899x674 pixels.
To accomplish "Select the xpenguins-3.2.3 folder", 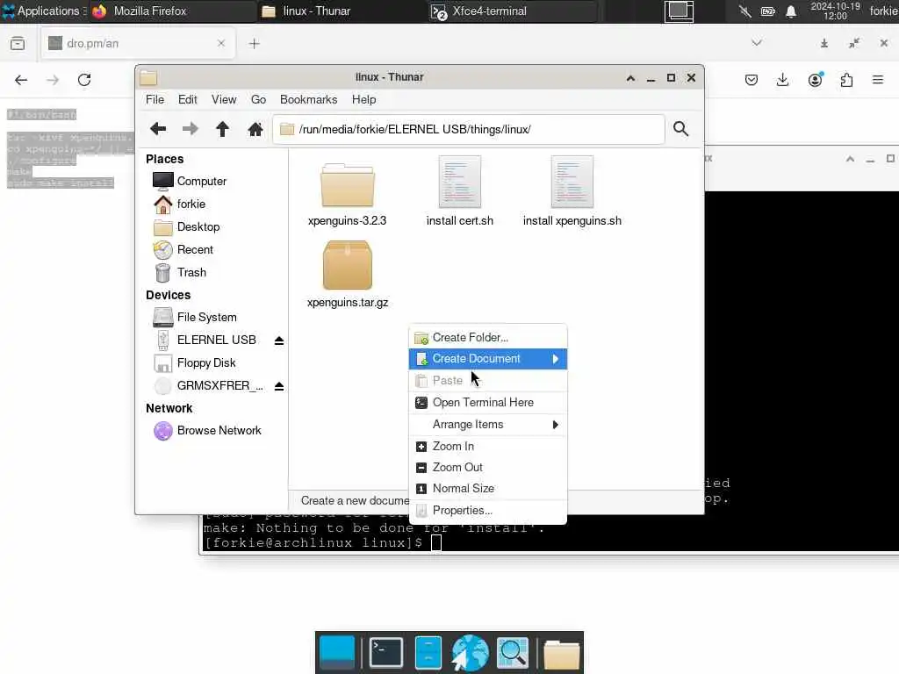I will coord(348,195).
